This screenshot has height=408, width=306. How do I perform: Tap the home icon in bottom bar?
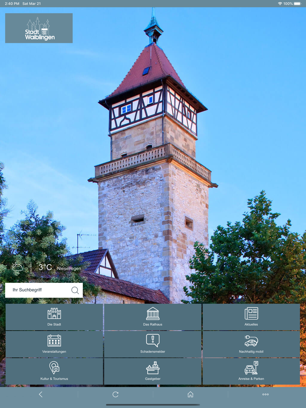pyautogui.click(x=190, y=395)
